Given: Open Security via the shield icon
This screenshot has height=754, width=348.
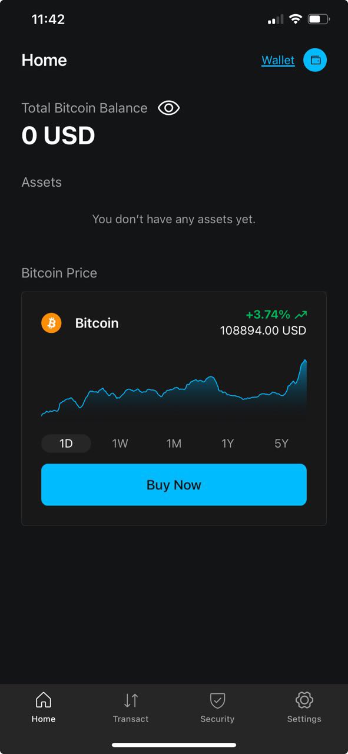Looking at the screenshot, I should tap(217, 700).
